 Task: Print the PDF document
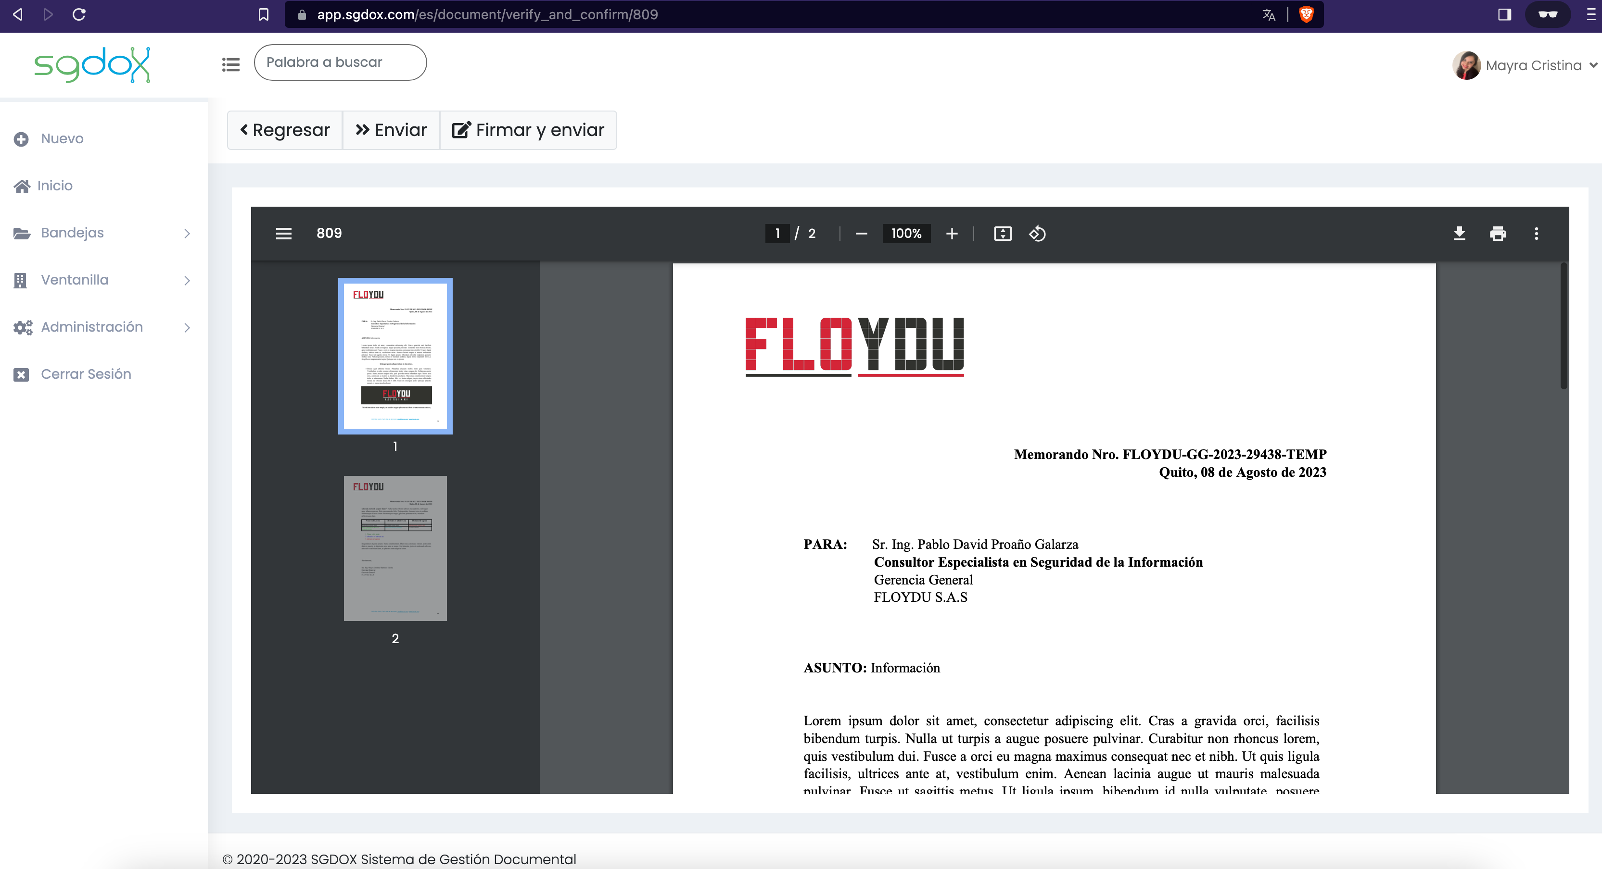point(1498,234)
